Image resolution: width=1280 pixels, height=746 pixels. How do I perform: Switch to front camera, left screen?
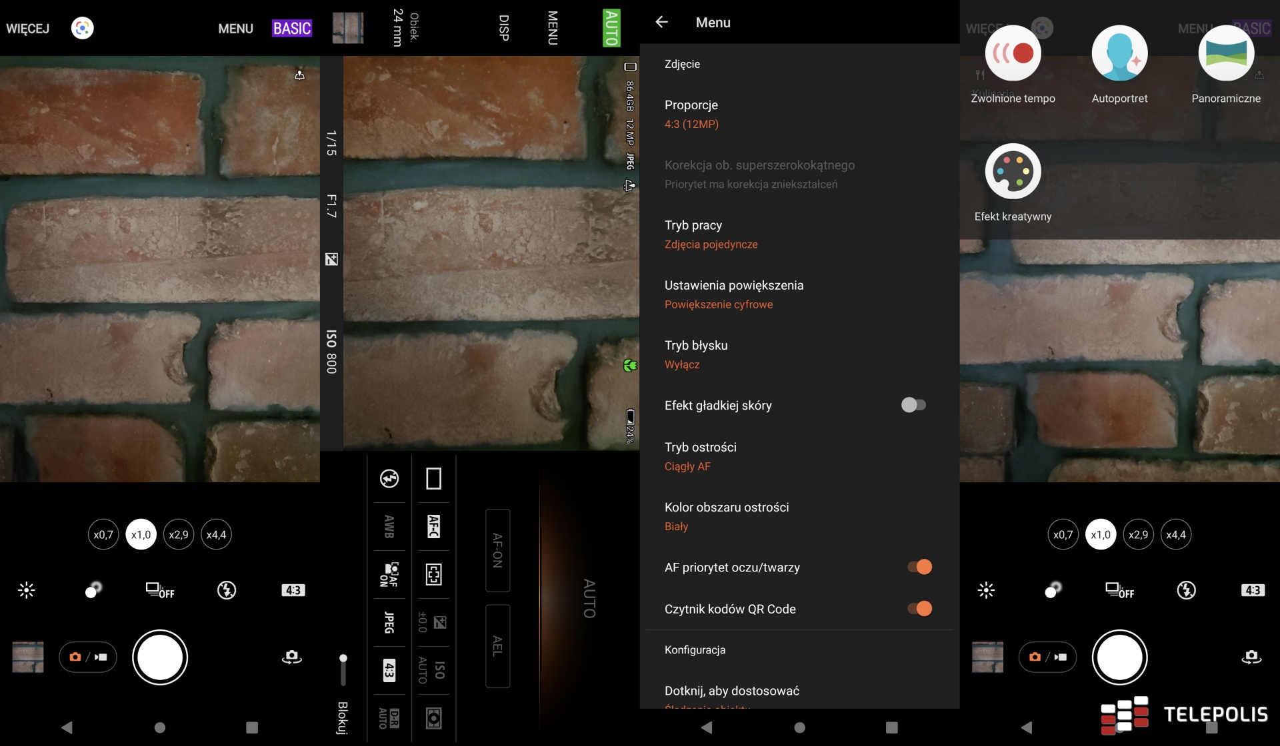click(291, 657)
